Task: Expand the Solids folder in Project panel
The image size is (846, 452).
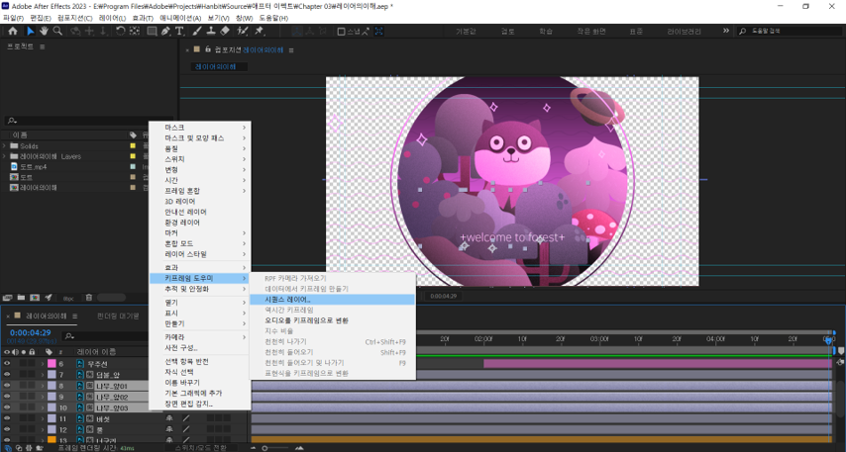Action: 4,146
